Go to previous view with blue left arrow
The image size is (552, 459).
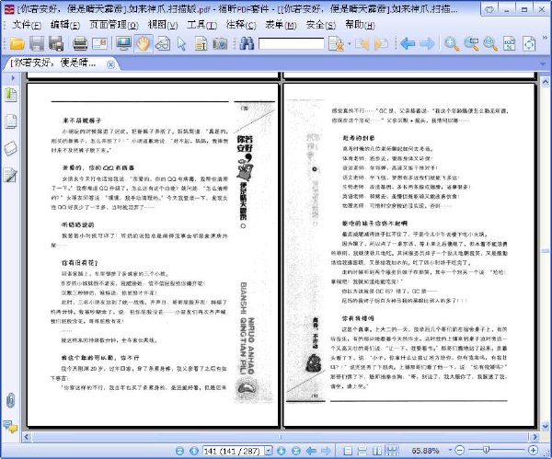tap(408, 43)
